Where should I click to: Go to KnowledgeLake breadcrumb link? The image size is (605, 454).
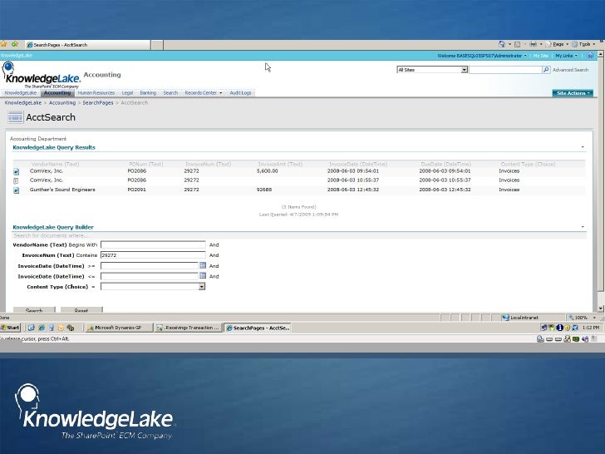(23, 103)
